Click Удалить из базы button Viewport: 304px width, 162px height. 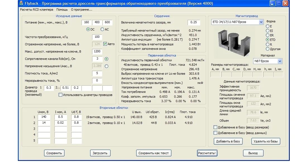(265, 141)
